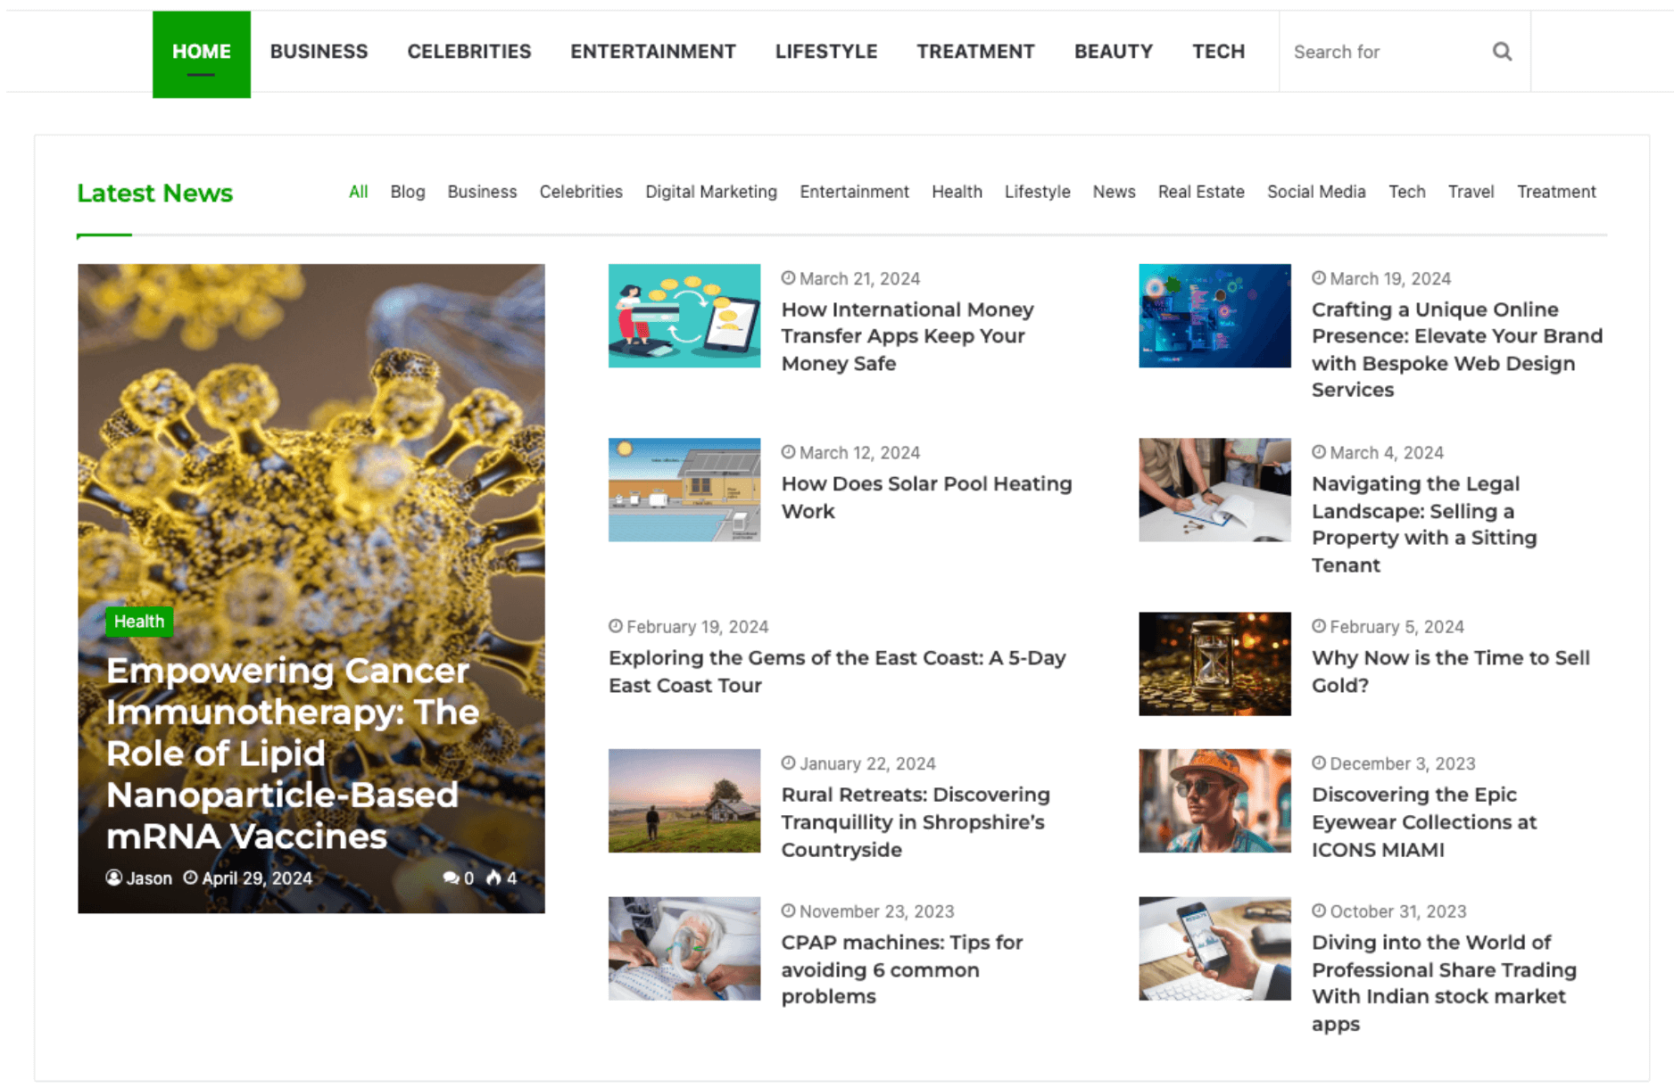Screen dimensions: 1674x1088
Task: Filter latest news by Digital Marketing
Action: pyautogui.click(x=710, y=192)
